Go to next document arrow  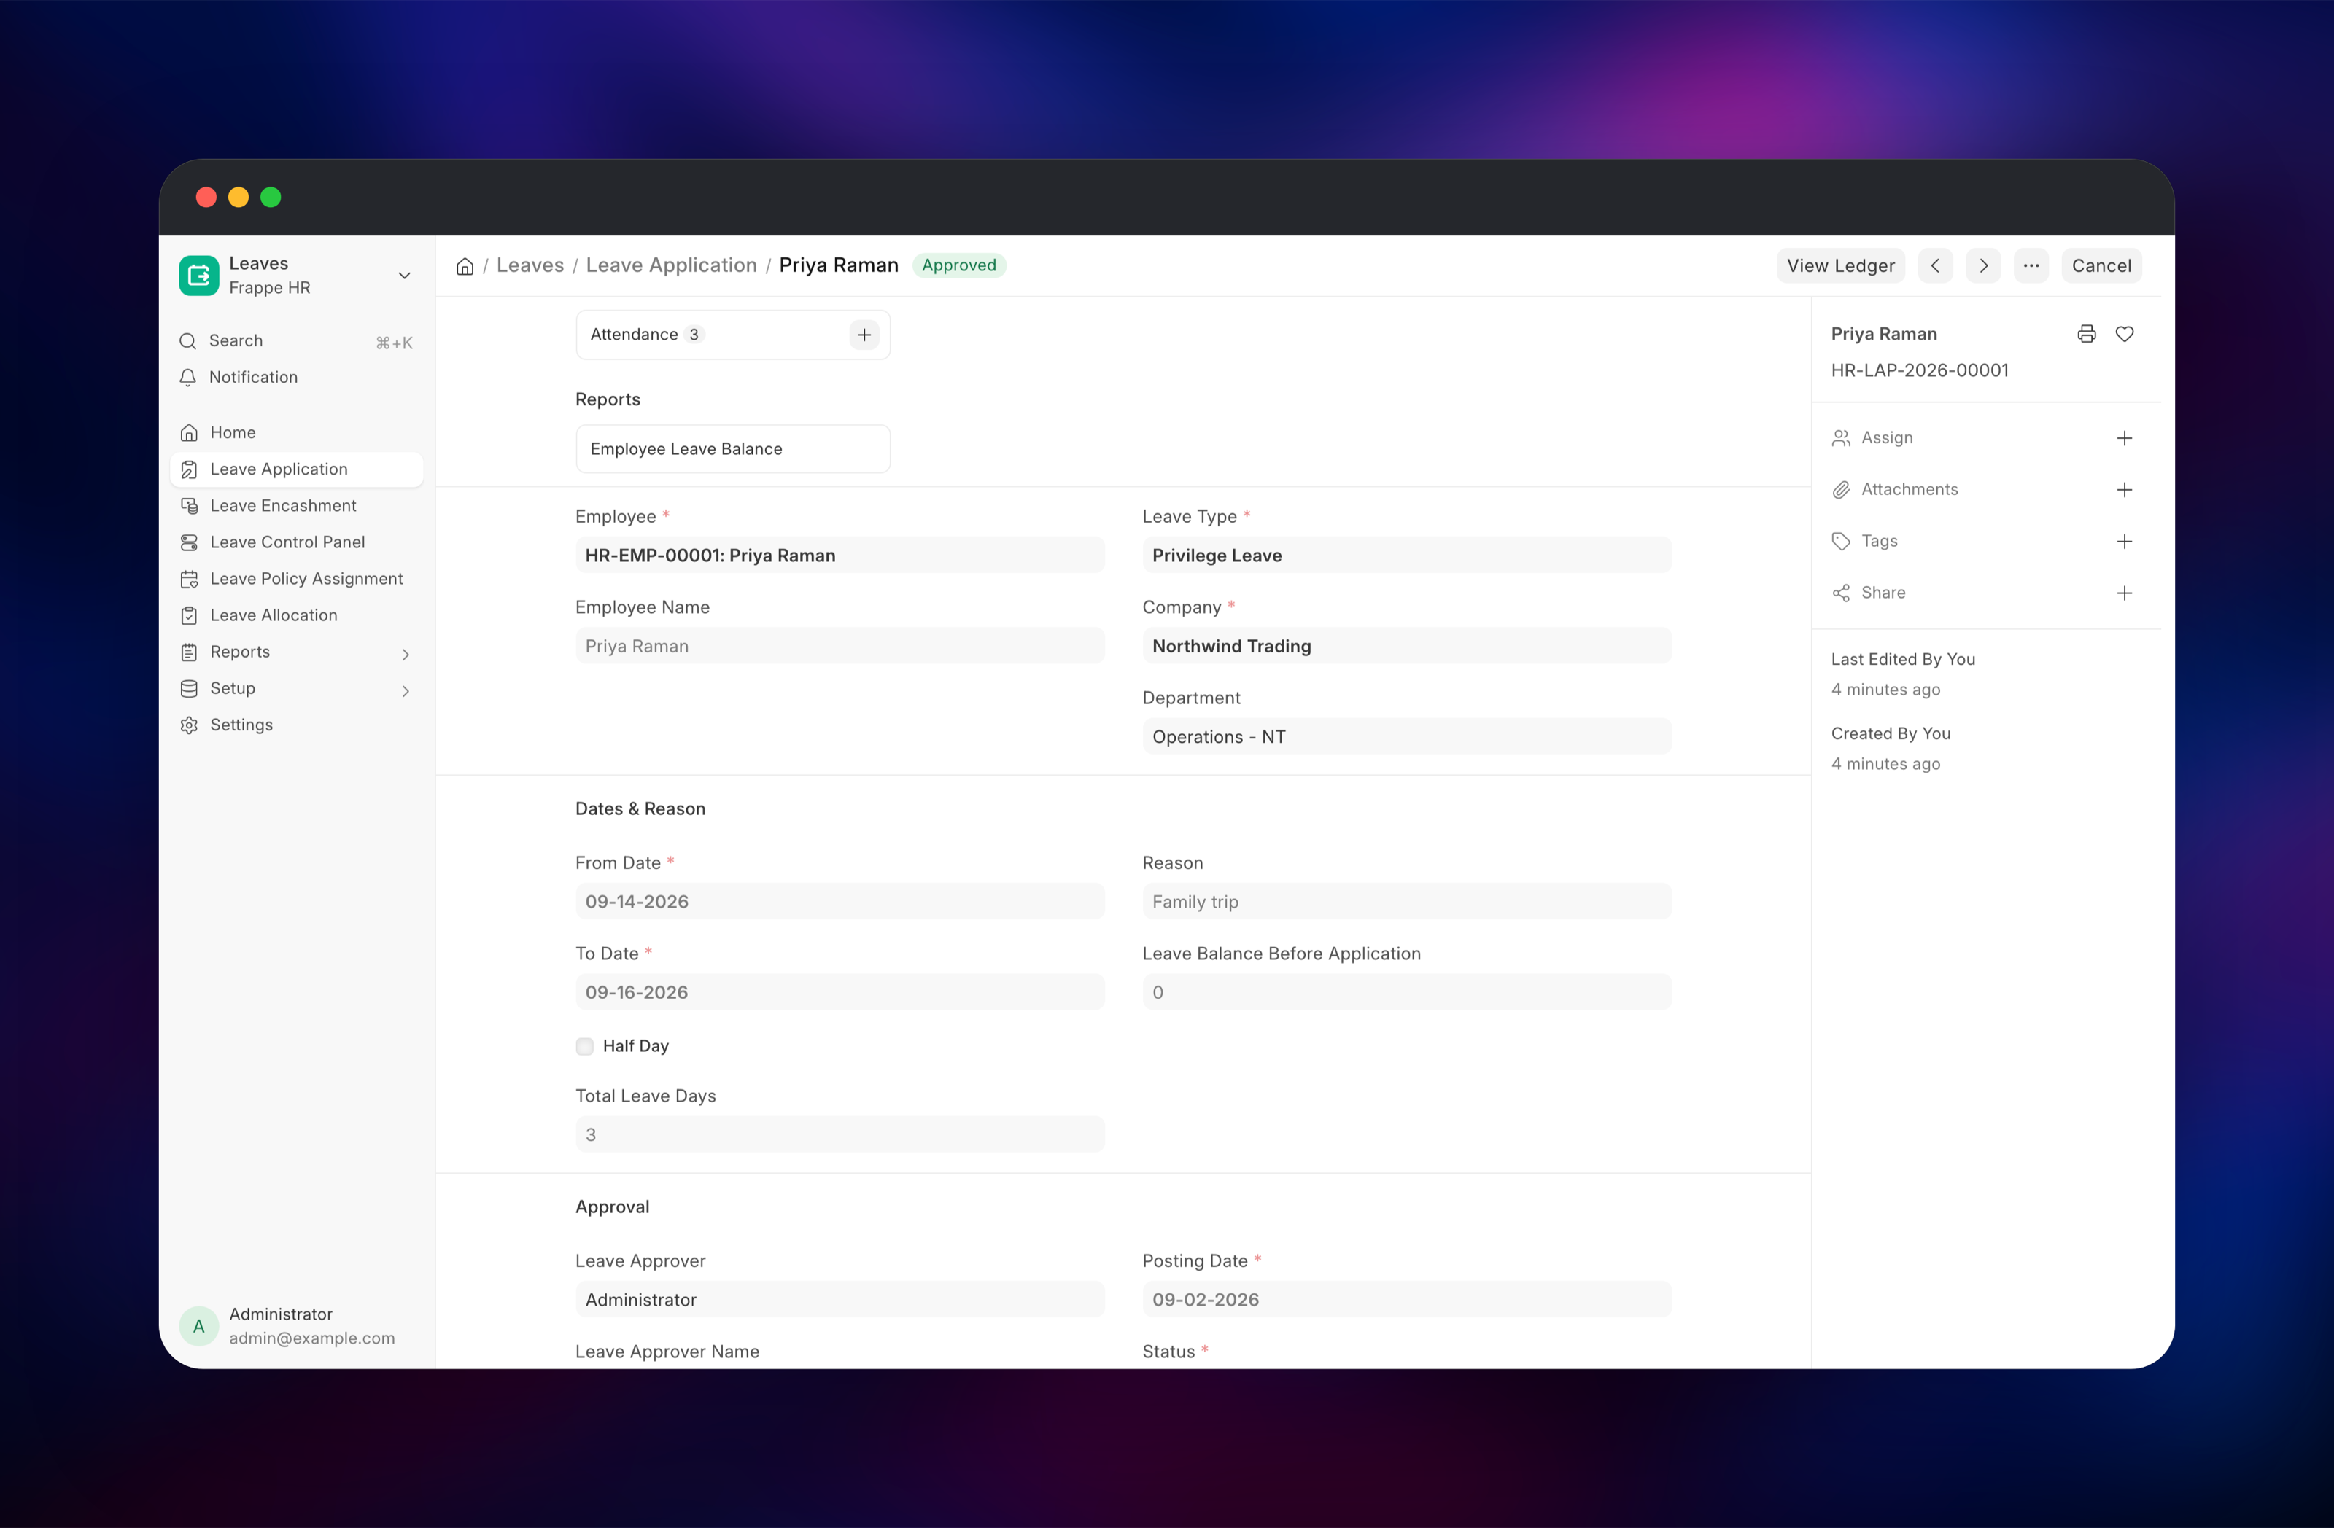(1983, 265)
